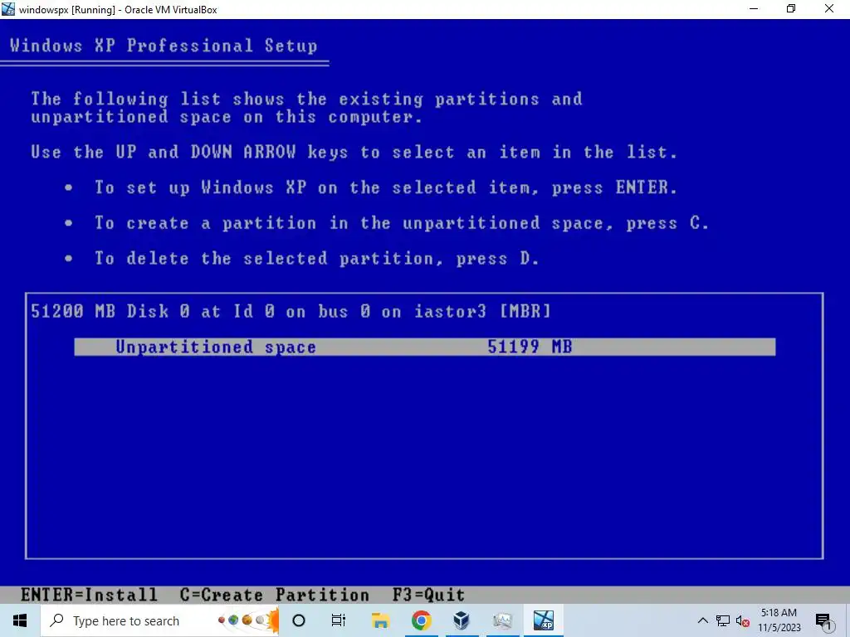This screenshot has width=850, height=637.
Task: Open the Windows Start menu
Action: pos(20,620)
